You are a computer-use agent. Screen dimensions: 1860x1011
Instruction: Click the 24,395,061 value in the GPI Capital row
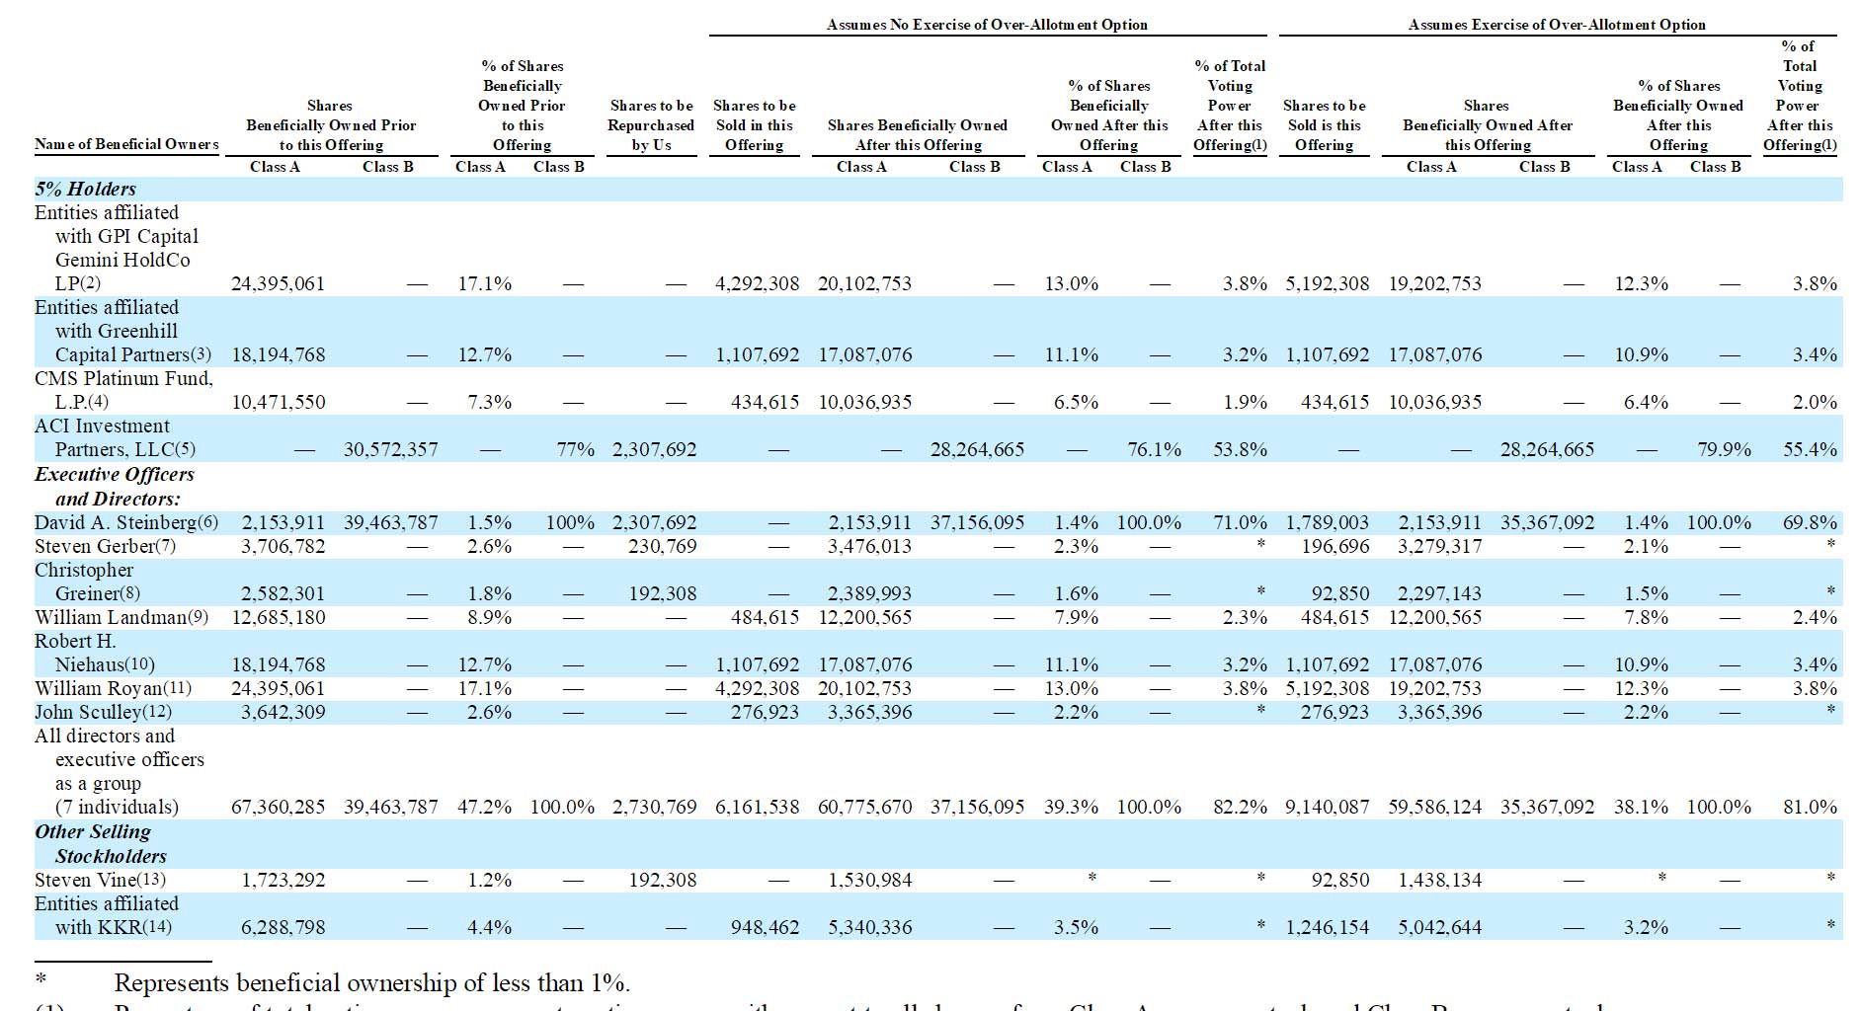click(x=278, y=283)
